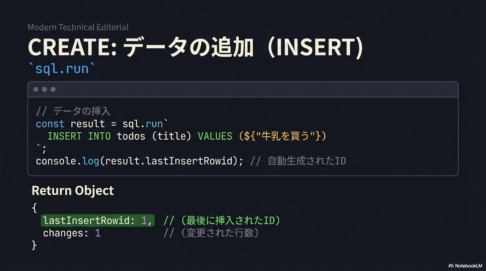Click the middle gray dot in code window header
The image size is (486, 271).
45,89
